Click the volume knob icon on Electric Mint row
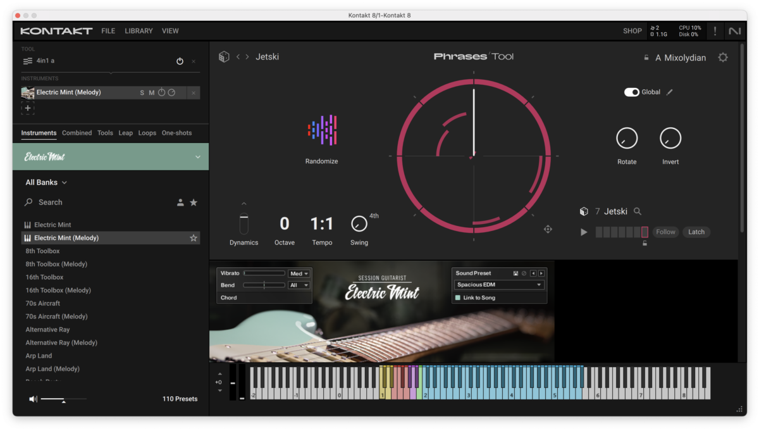759x431 pixels. (x=162, y=93)
